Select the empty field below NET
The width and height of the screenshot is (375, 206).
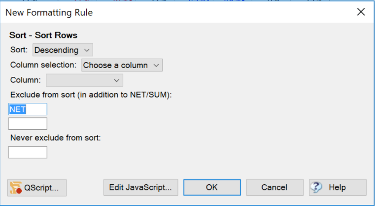tap(28, 123)
